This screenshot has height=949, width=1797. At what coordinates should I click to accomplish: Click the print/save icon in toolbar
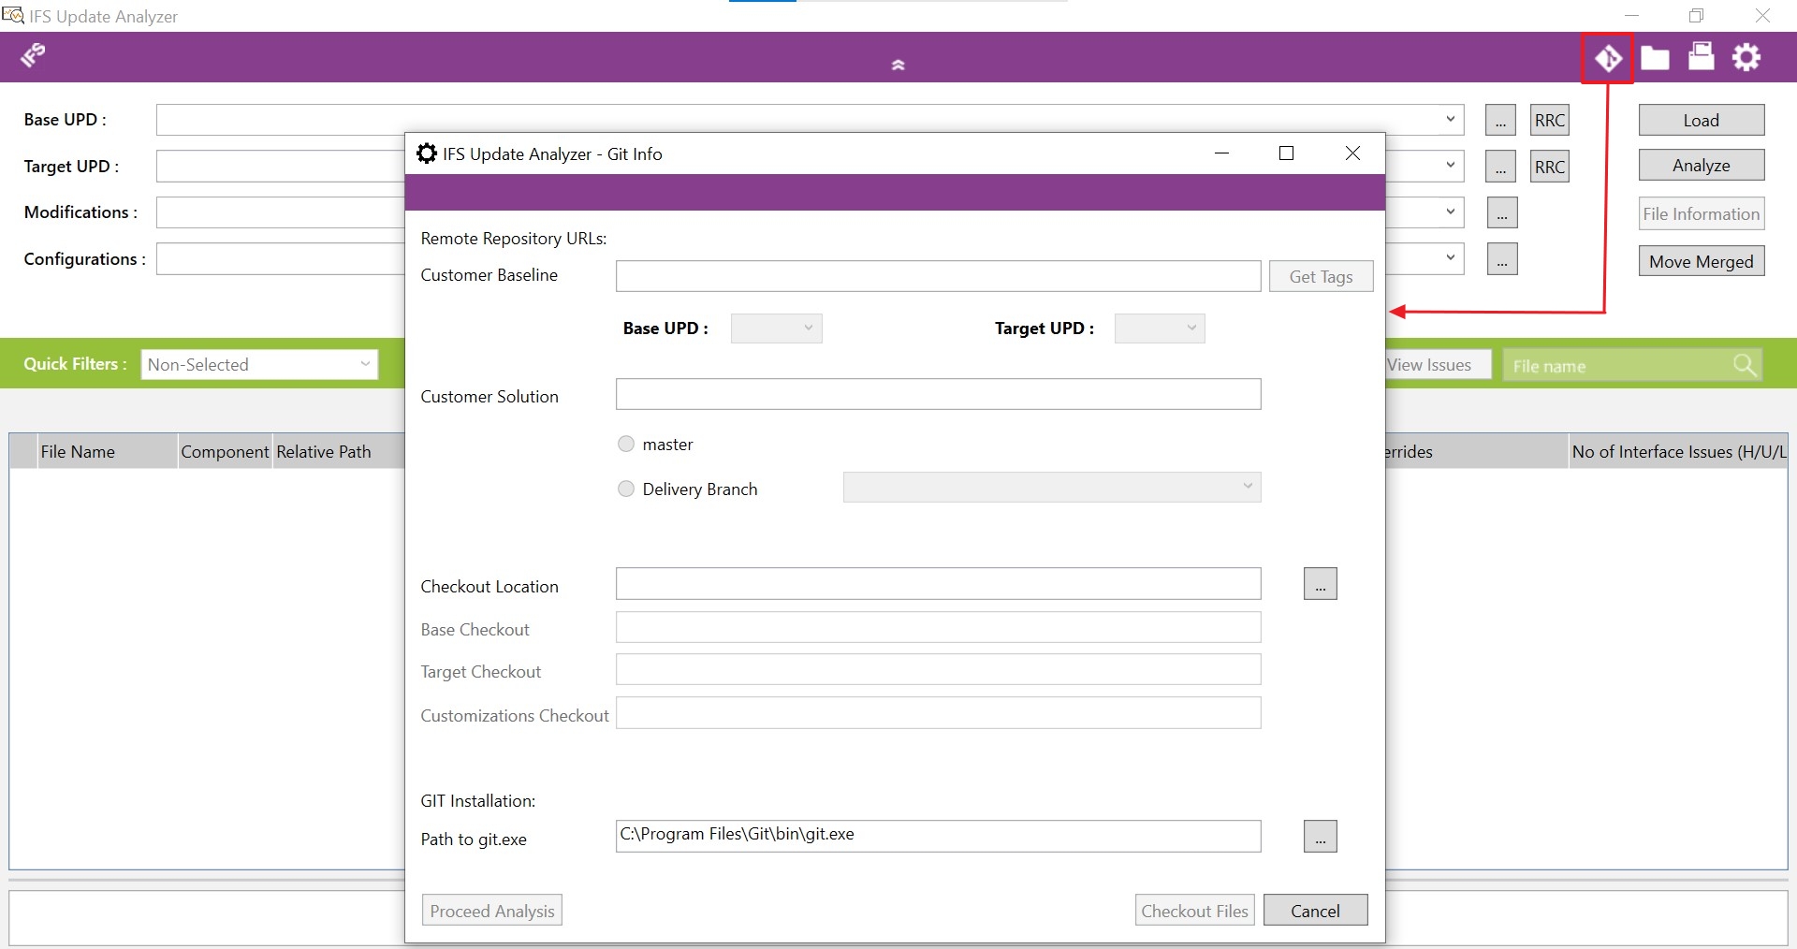1701,57
